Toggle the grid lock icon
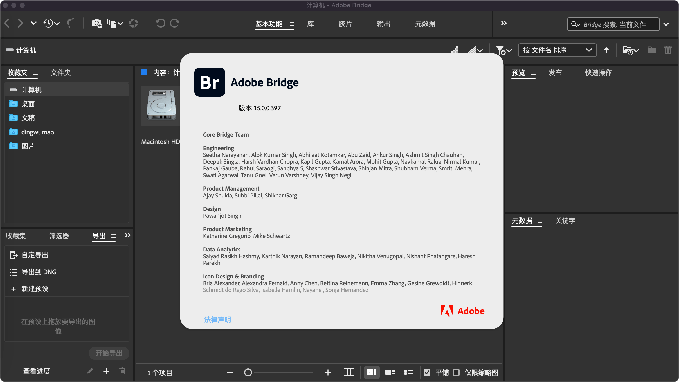This screenshot has height=382, width=679. coord(349,372)
